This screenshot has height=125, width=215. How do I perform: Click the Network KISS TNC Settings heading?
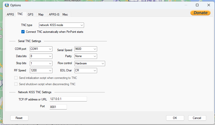35,92
